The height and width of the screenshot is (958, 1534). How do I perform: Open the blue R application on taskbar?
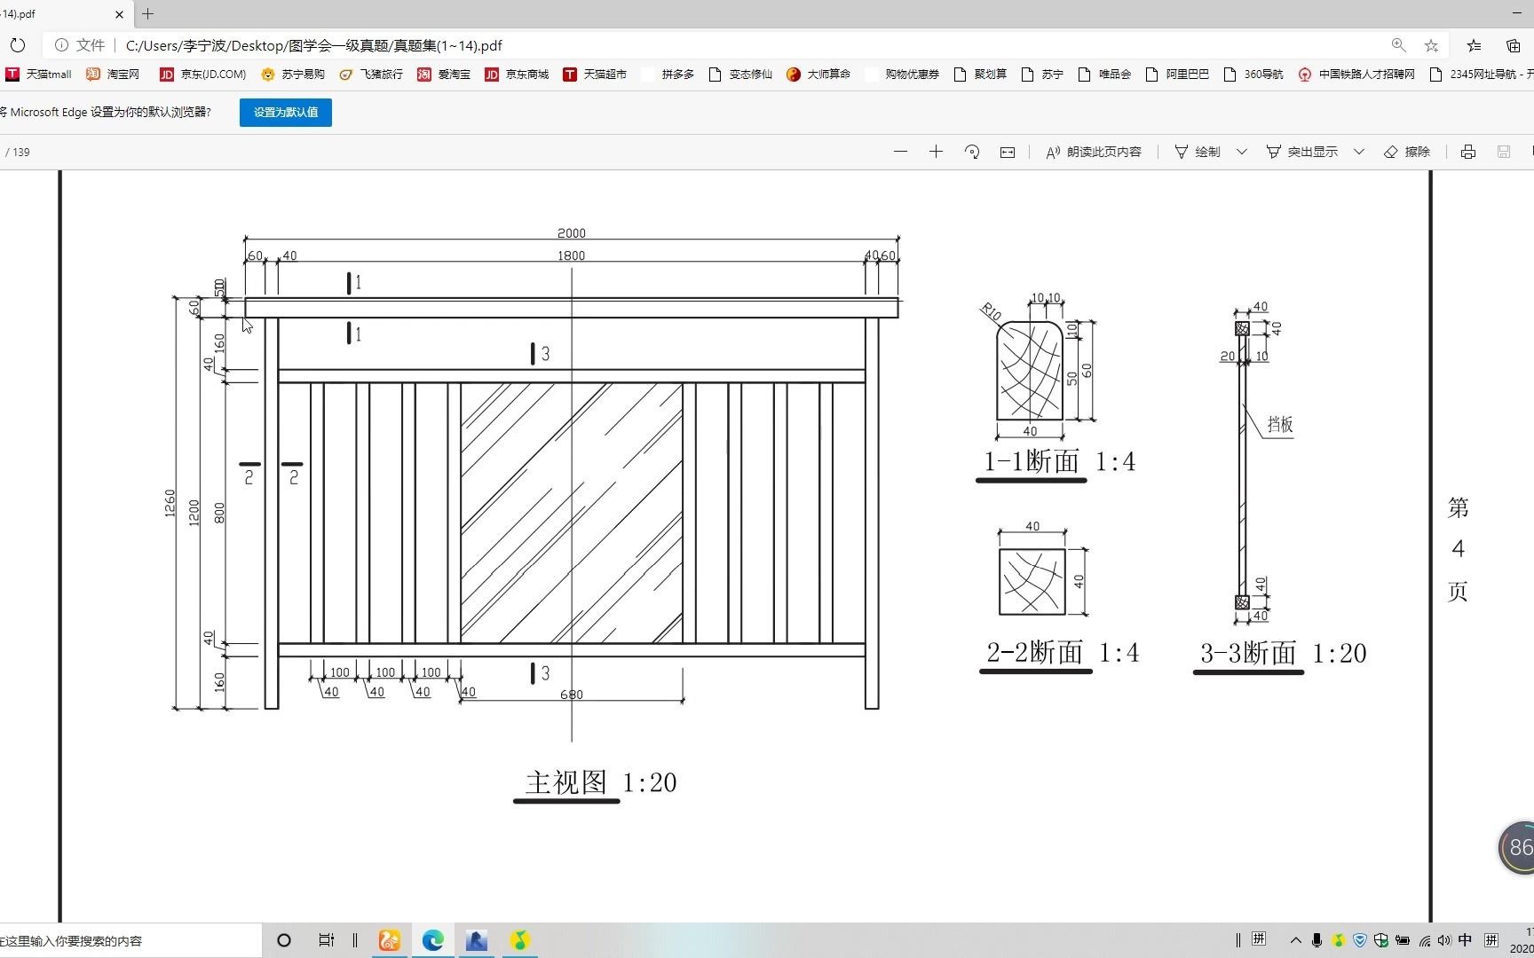(477, 940)
